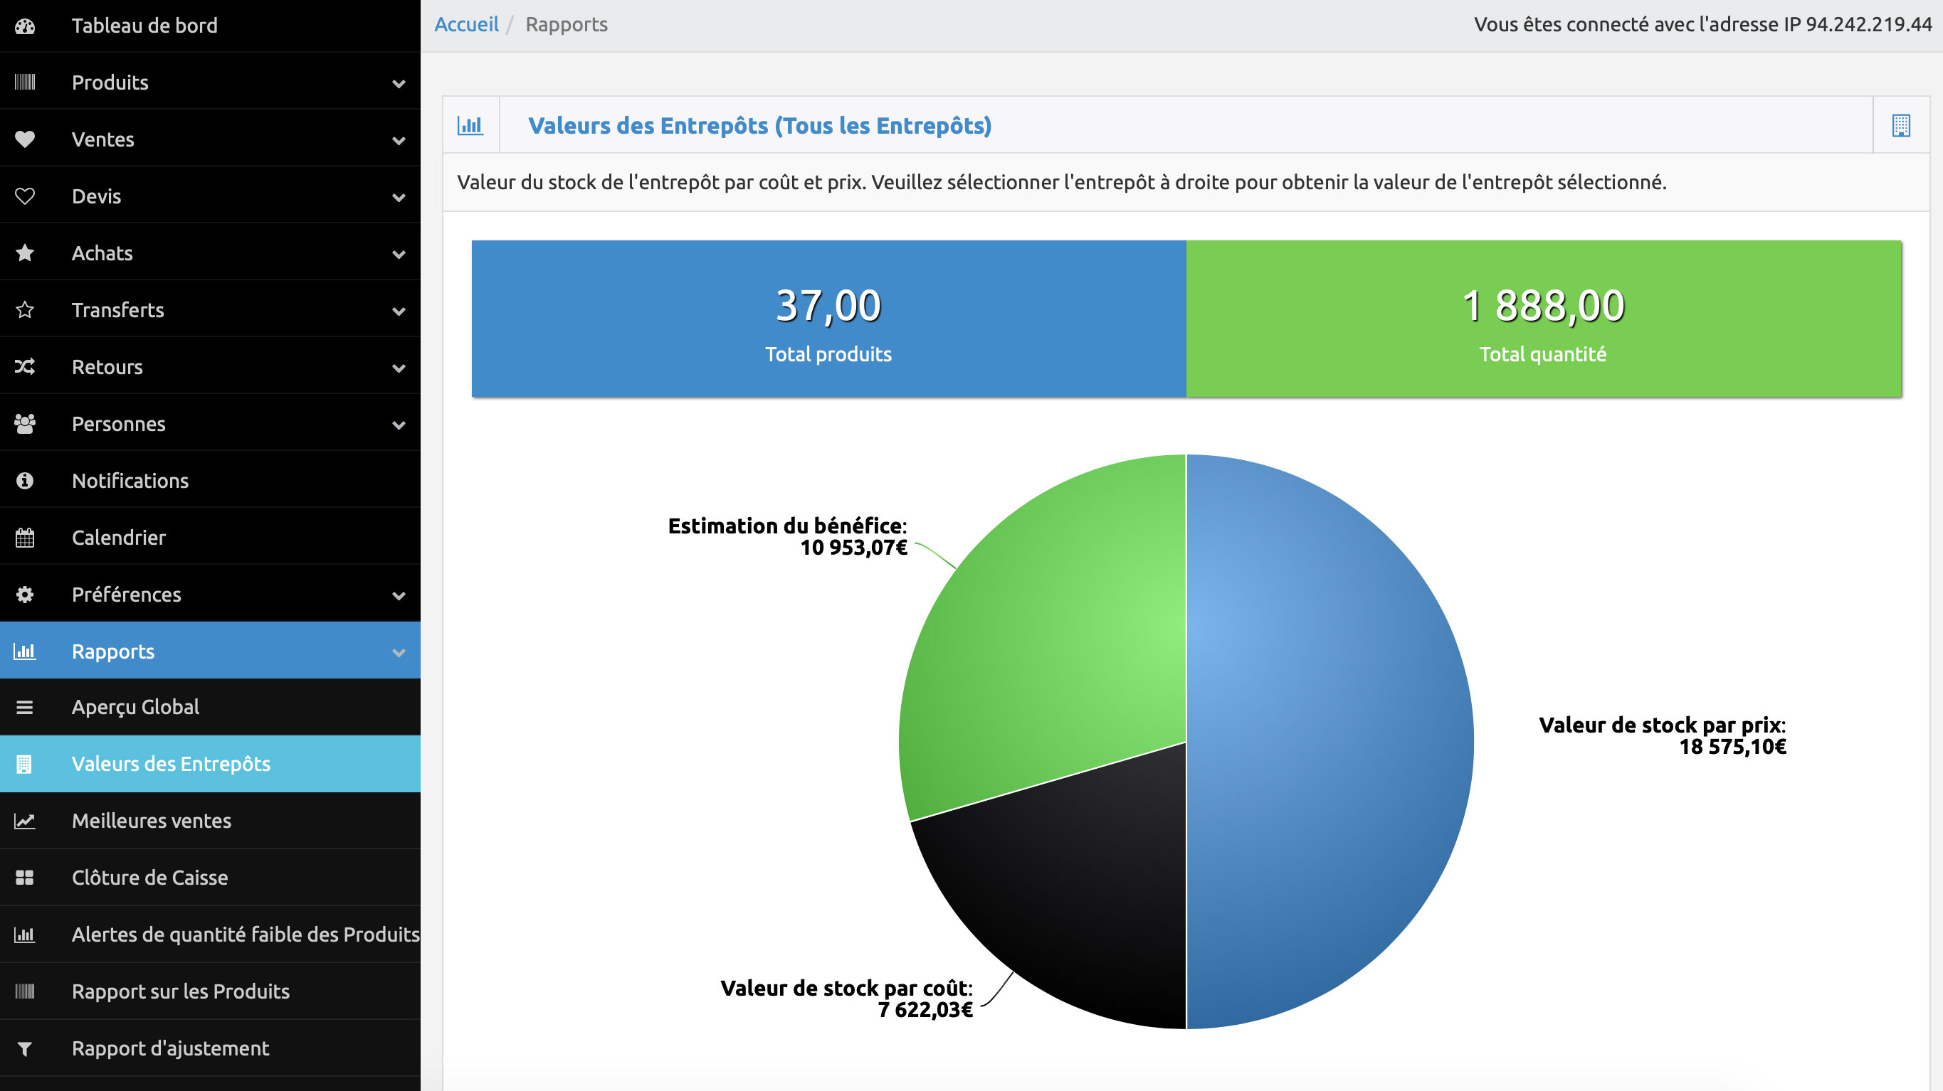Select the heart icon beside Ventes
The width and height of the screenshot is (1943, 1091).
(26, 139)
